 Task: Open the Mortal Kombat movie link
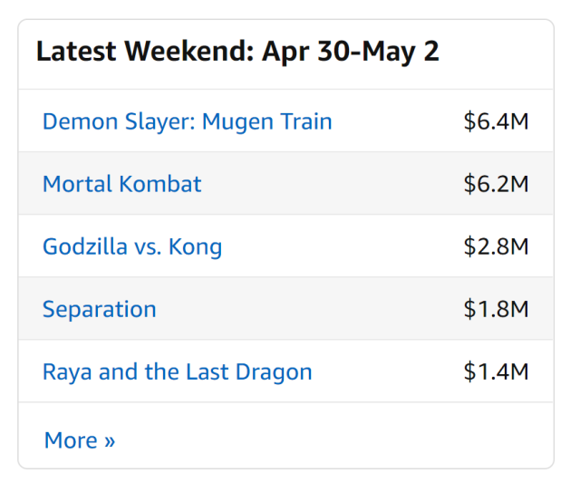coord(121,184)
